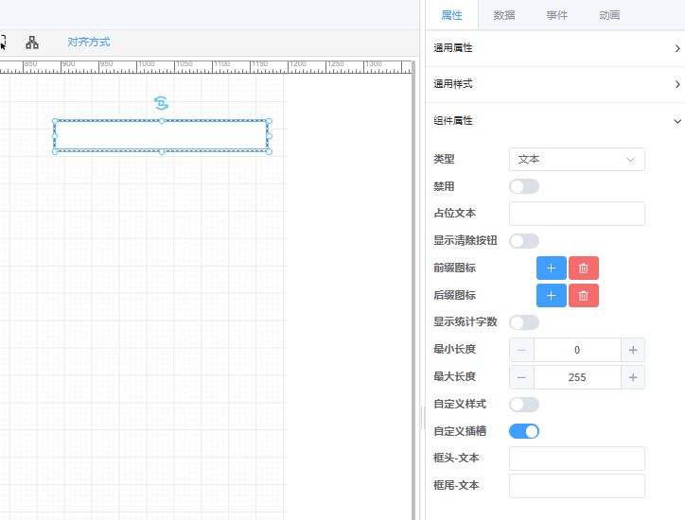
Task: Open the 对齐方式 alignment link
Action: 89,43
